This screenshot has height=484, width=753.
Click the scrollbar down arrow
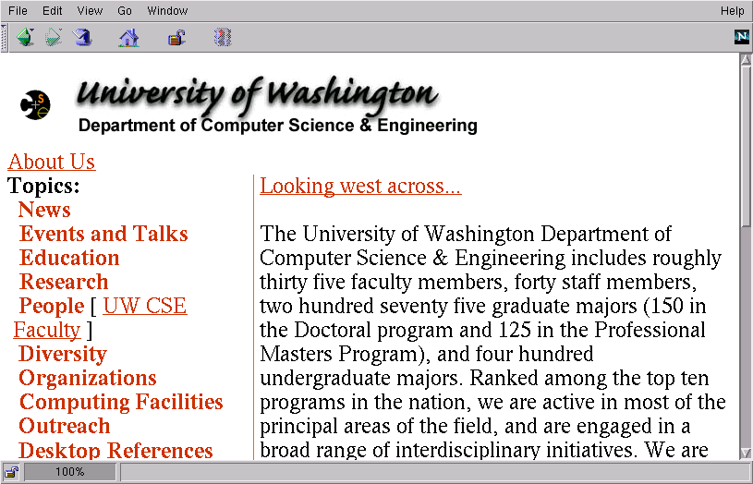point(746,453)
